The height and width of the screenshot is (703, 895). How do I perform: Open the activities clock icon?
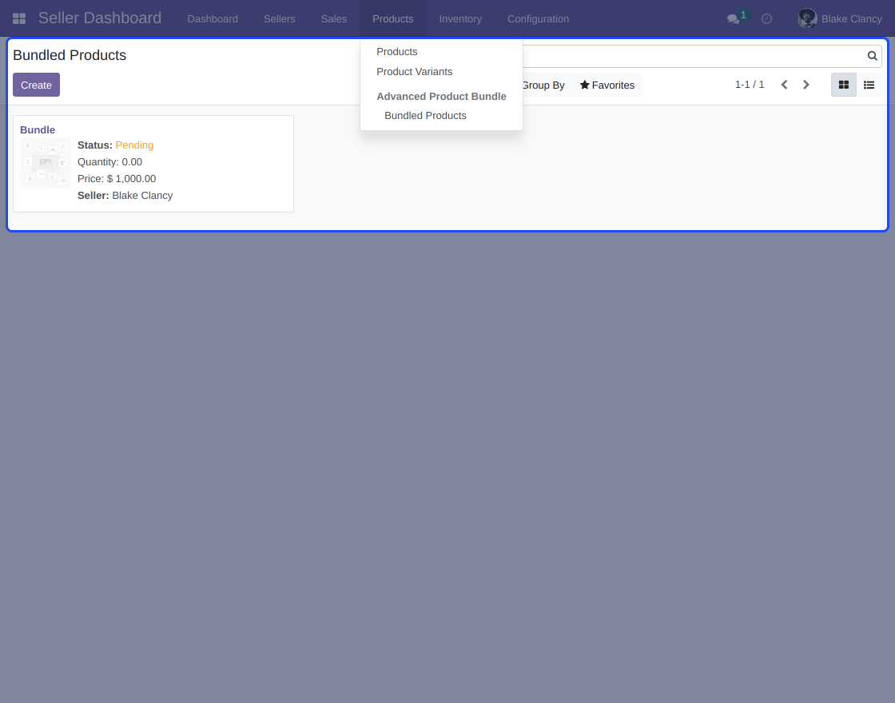pyautogui.click(x=766, y=19)
